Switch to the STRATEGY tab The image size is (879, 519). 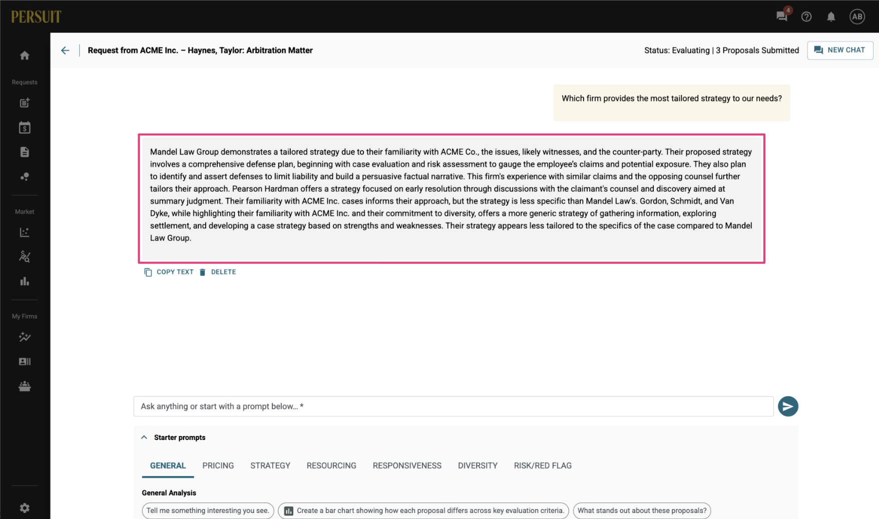tap(270, 465)
